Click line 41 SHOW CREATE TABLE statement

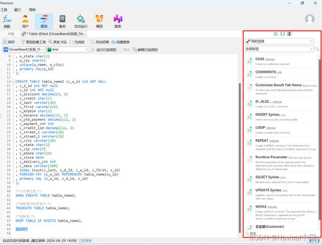click(45, 196)
